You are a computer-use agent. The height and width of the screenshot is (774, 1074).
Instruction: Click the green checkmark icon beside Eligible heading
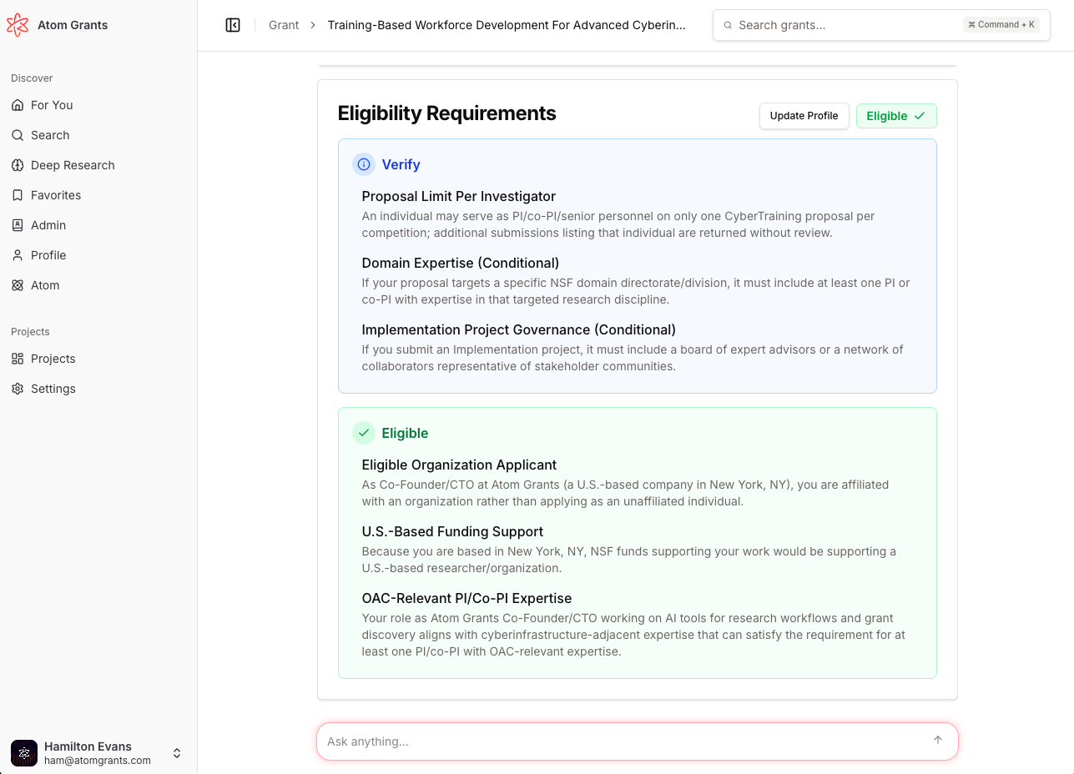(363, 433)
